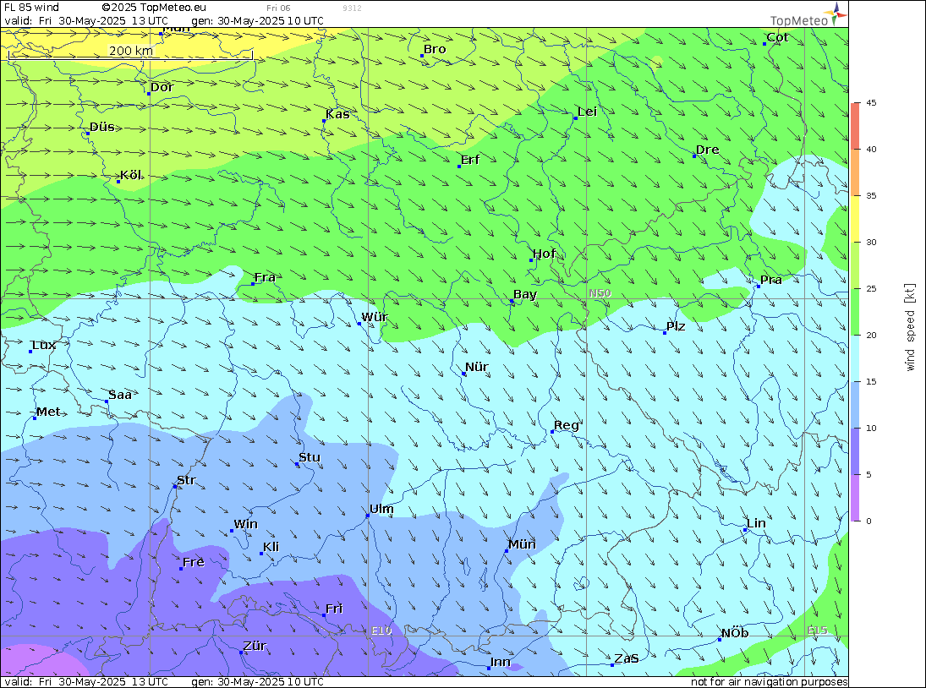This screenshot has height=688, width=926.
Task: Open the TopMeteo logo text
Action: 799,20
